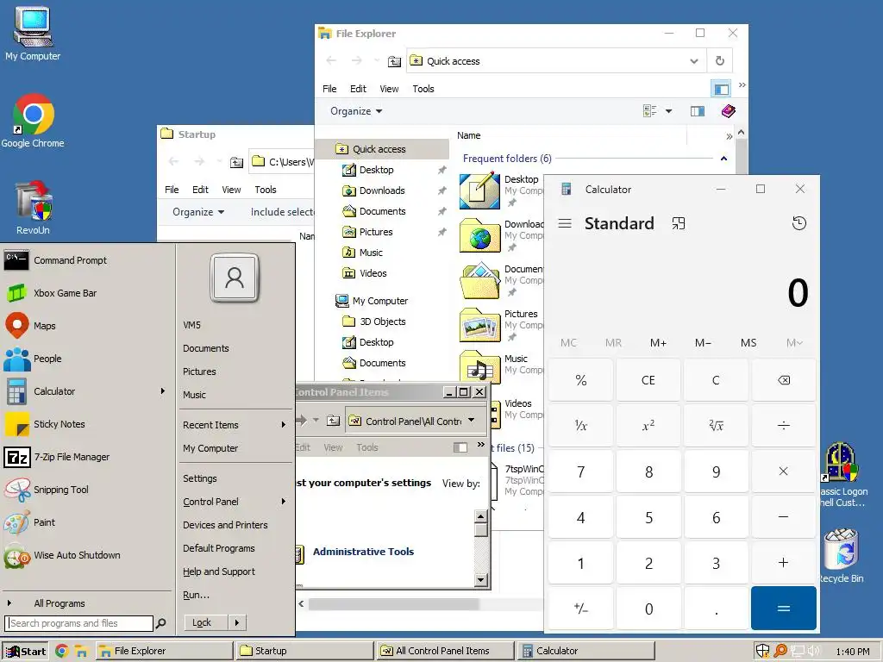This screenshot has height=662, width=883.
Task: Open My Computer desktop icon
Action: point(33,34)
